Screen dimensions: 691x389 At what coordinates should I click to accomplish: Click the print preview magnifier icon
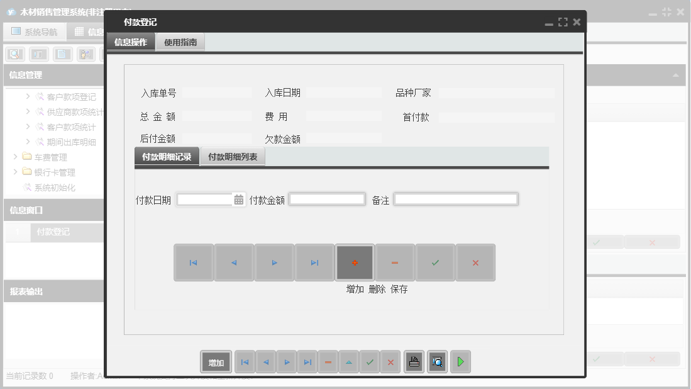(437, 361)
